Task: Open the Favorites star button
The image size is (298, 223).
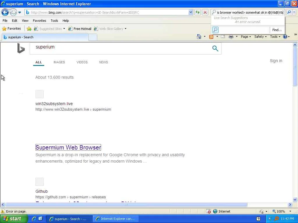Action: [x=11, y=29]
